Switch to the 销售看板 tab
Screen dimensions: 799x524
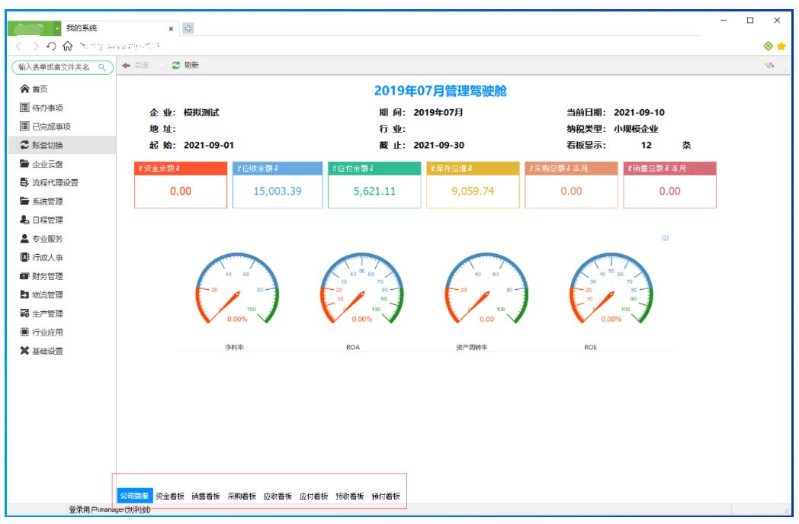coord(206,496)
